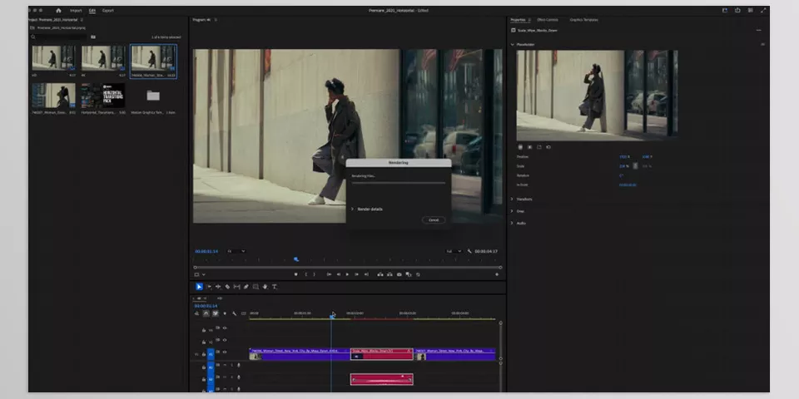The image size is (799, 399).
Task: Open the Program monitor button editor plus
Action: (x=497, y=274)
